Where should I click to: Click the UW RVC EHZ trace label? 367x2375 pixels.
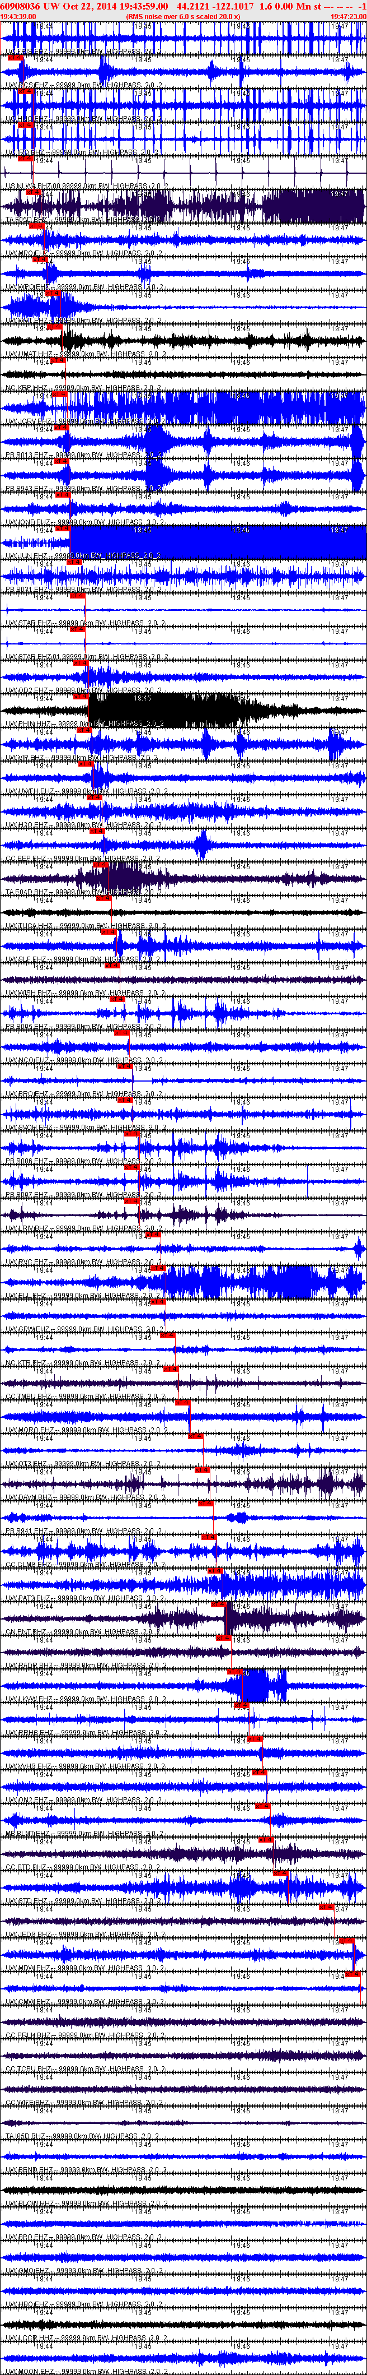84,1262
